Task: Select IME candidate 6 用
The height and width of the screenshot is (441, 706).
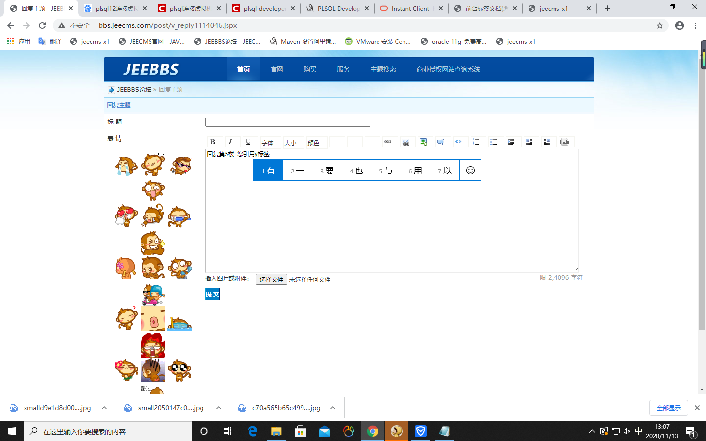Action: tap(415, 171)
